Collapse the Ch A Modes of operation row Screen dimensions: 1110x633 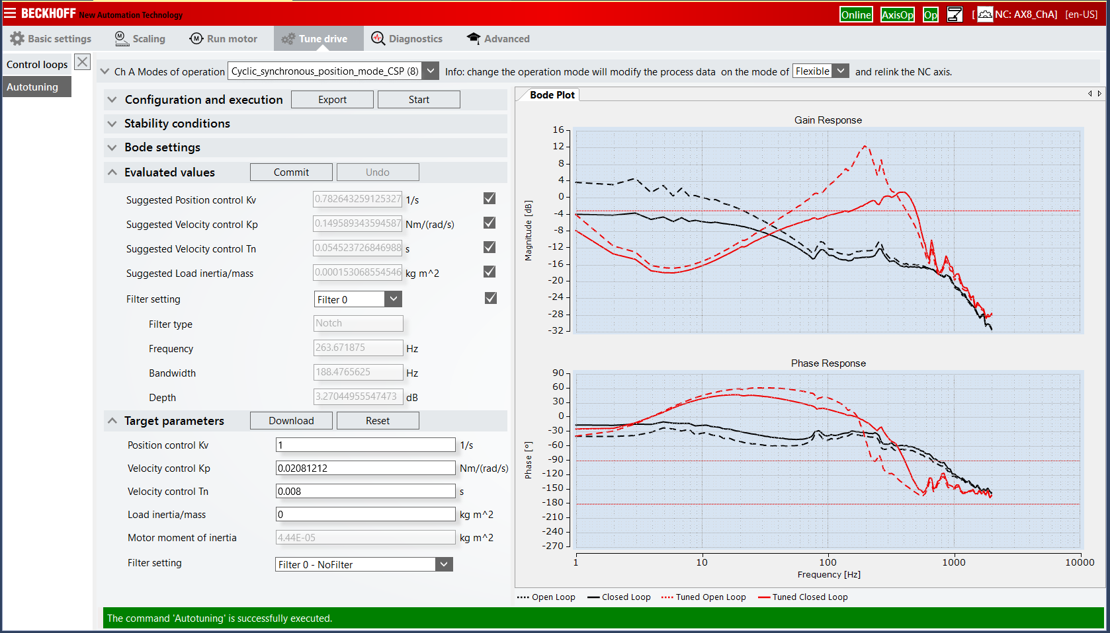pos(105,71)
